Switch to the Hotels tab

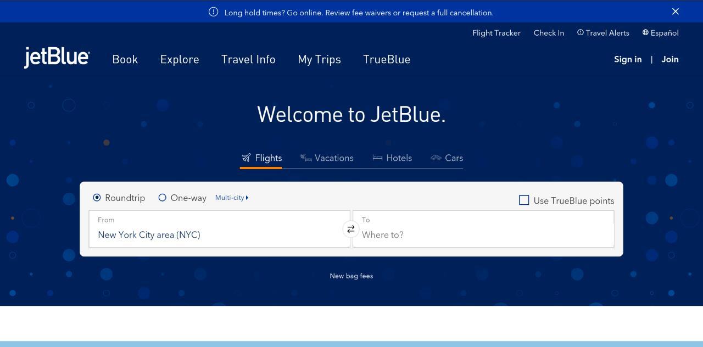[x=392, y=158]
